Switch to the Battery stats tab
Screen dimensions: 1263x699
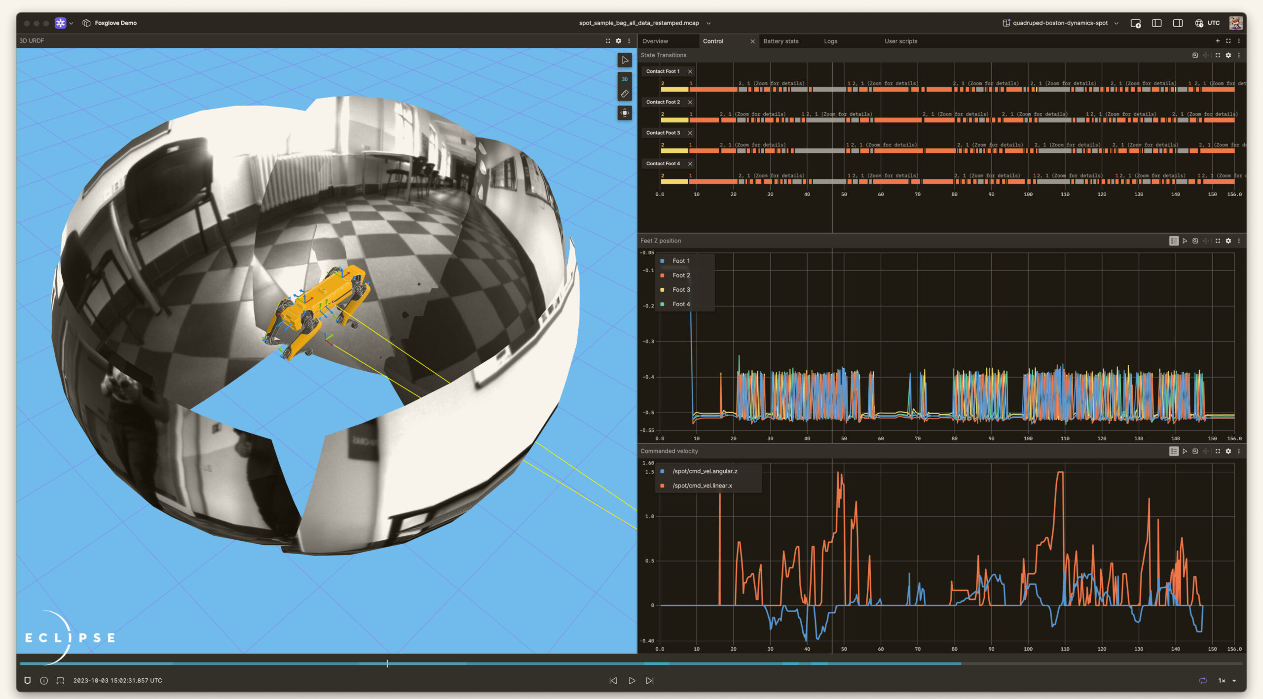pos(780,41)
